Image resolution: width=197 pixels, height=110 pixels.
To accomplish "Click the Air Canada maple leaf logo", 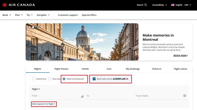I will (5, 5).
